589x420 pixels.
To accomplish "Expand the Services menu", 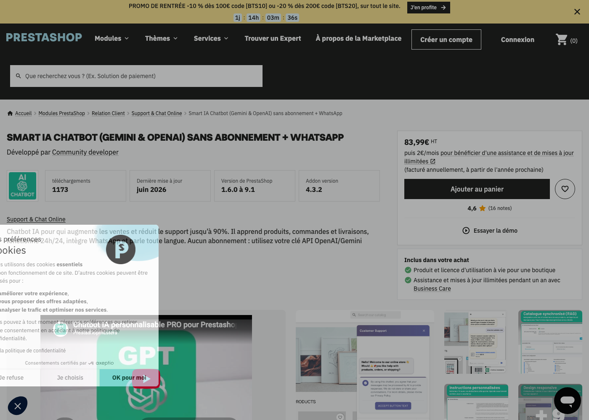I will click(x=211, y=38).
